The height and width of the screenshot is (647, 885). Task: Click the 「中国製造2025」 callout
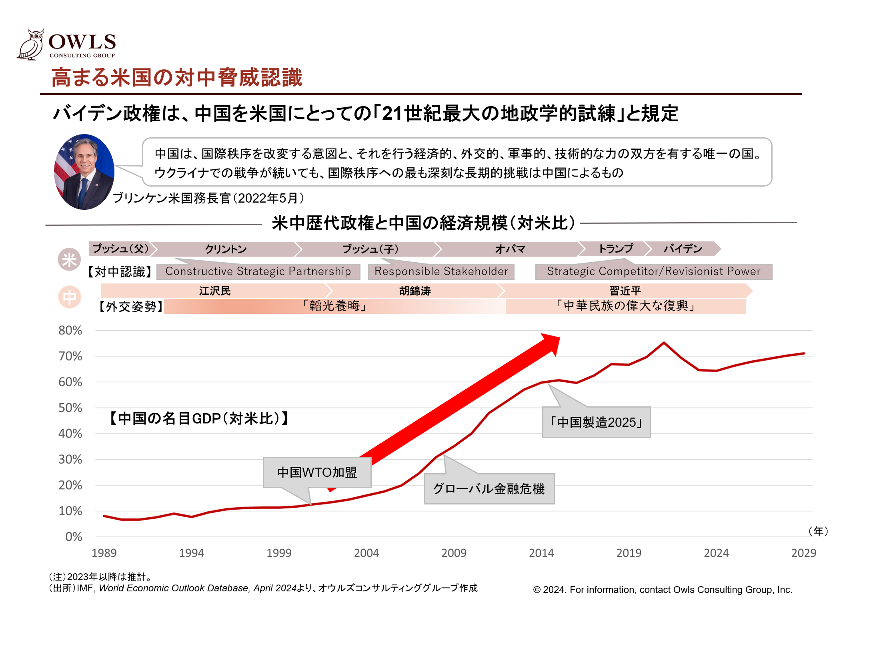pyautogui.click(x=596, y=422)
